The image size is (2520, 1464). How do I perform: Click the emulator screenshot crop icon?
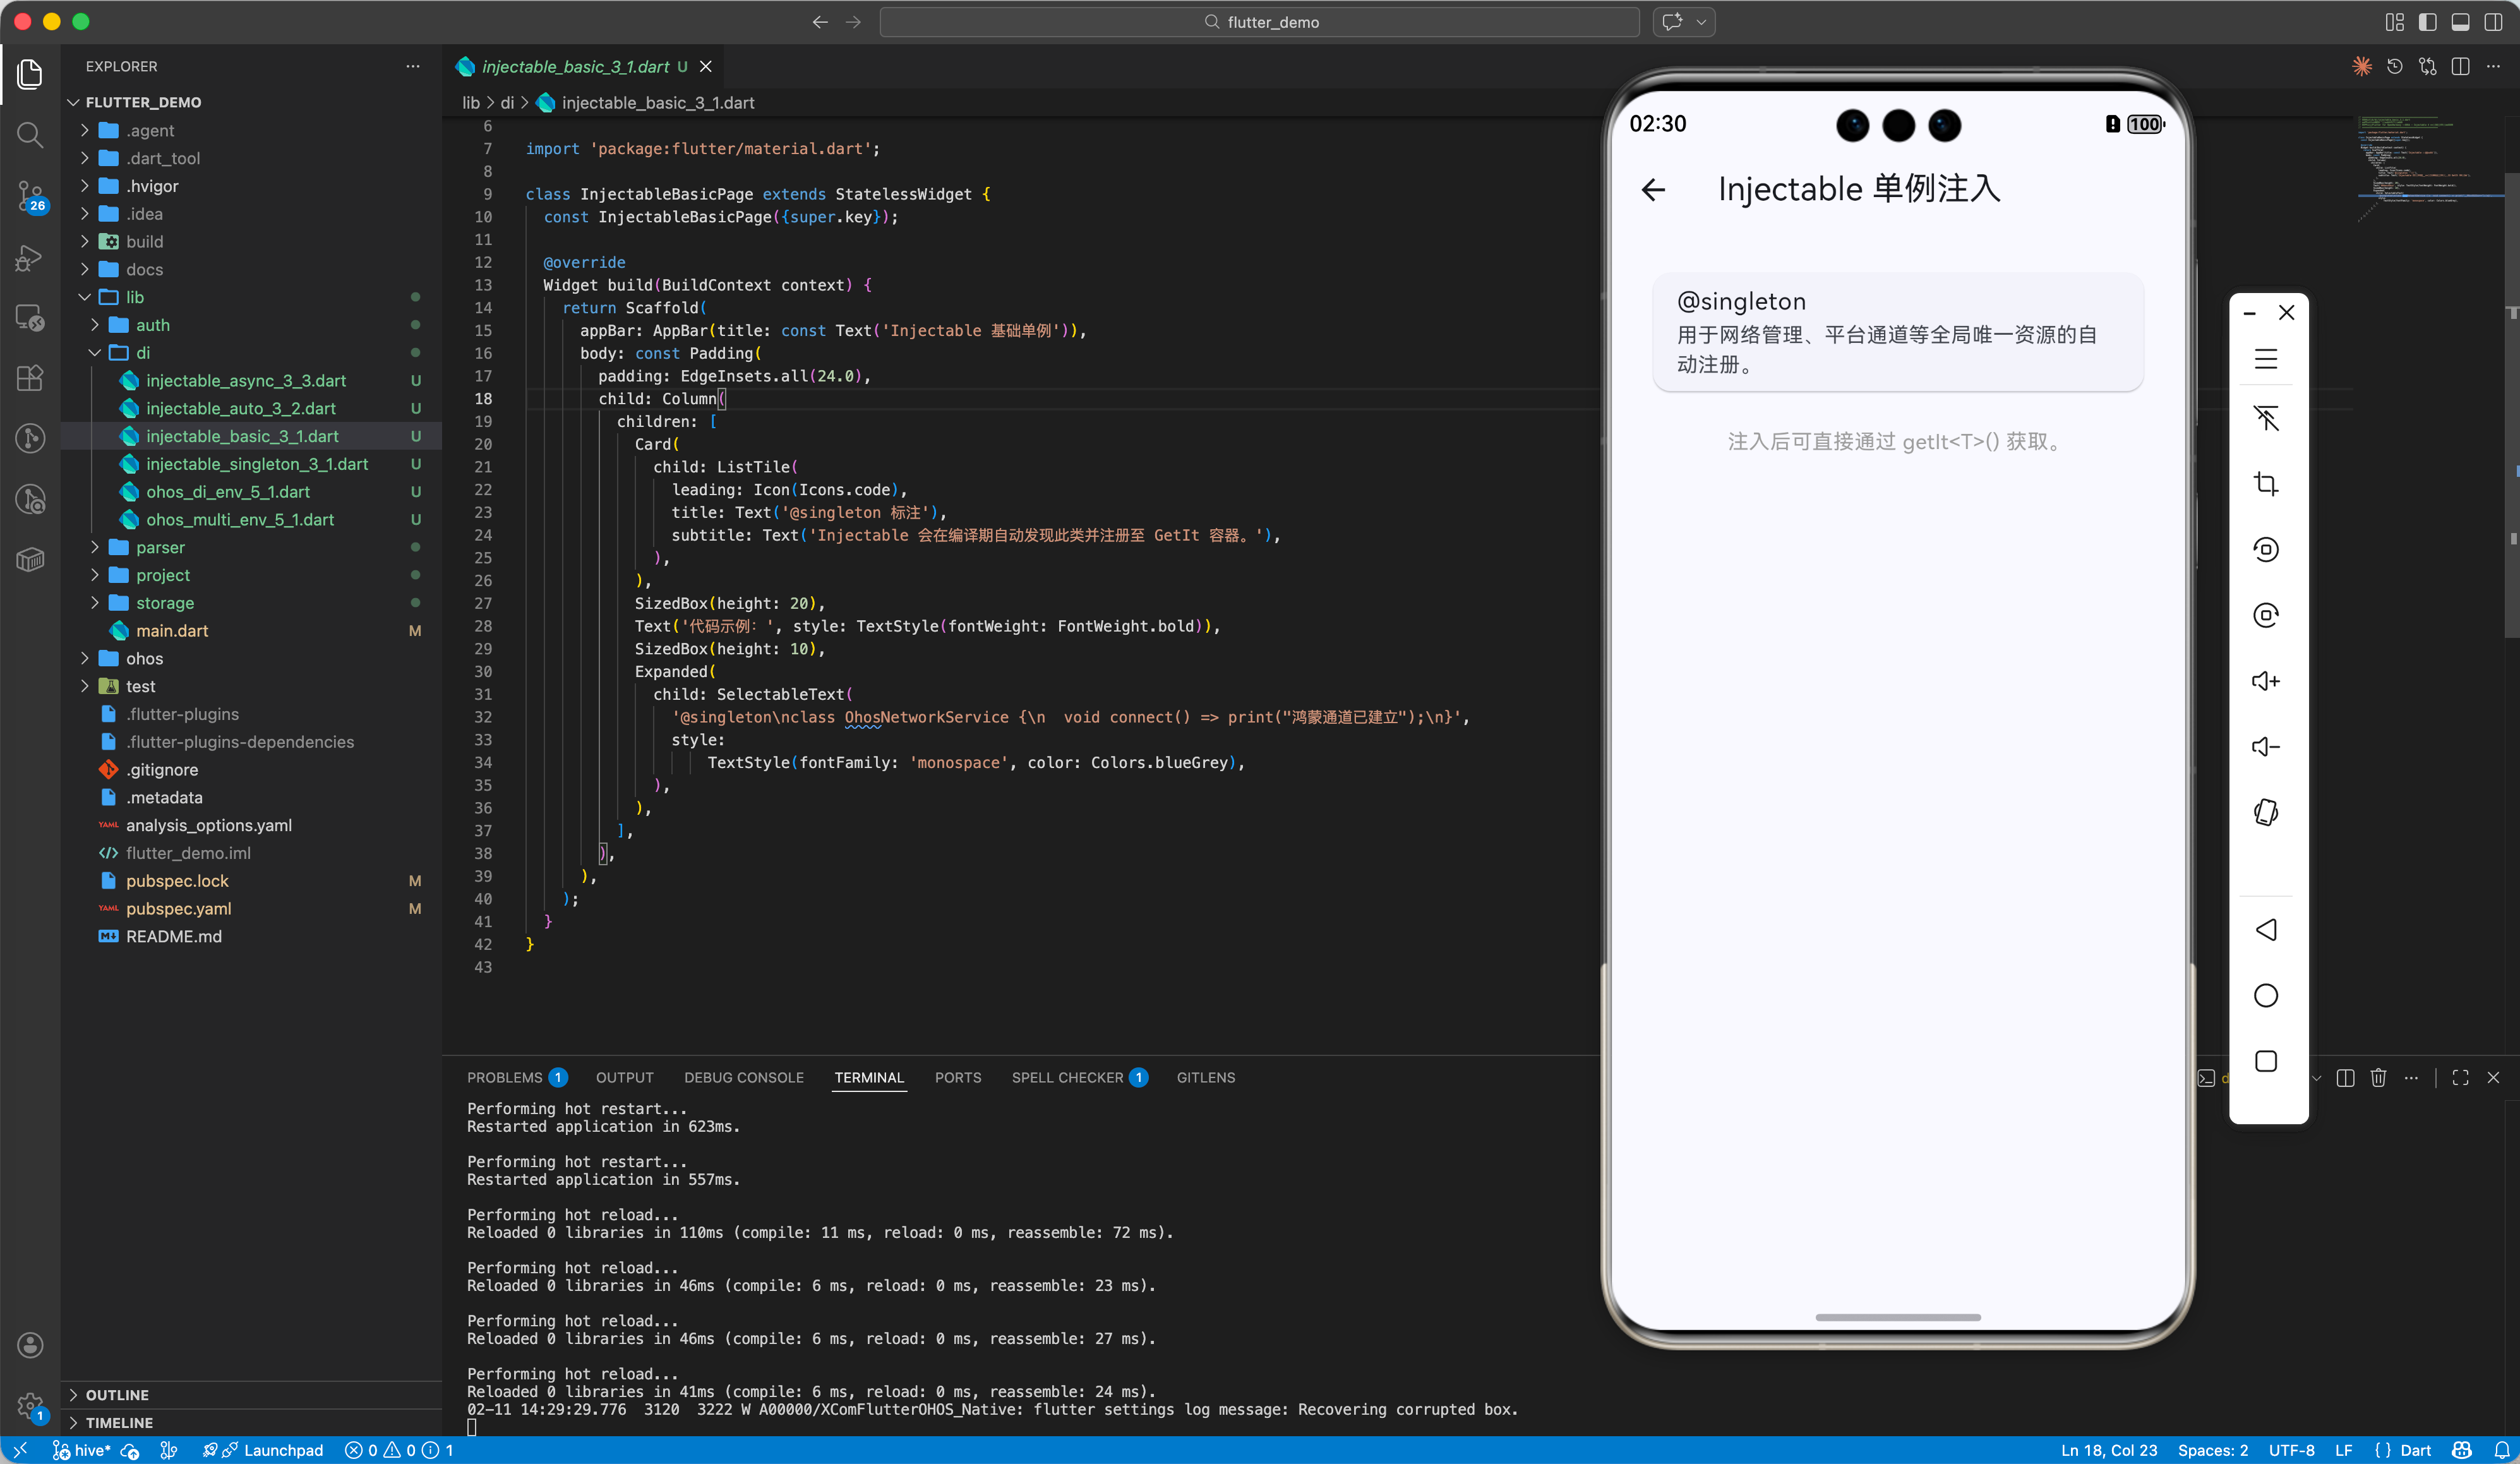(2266, 484)
